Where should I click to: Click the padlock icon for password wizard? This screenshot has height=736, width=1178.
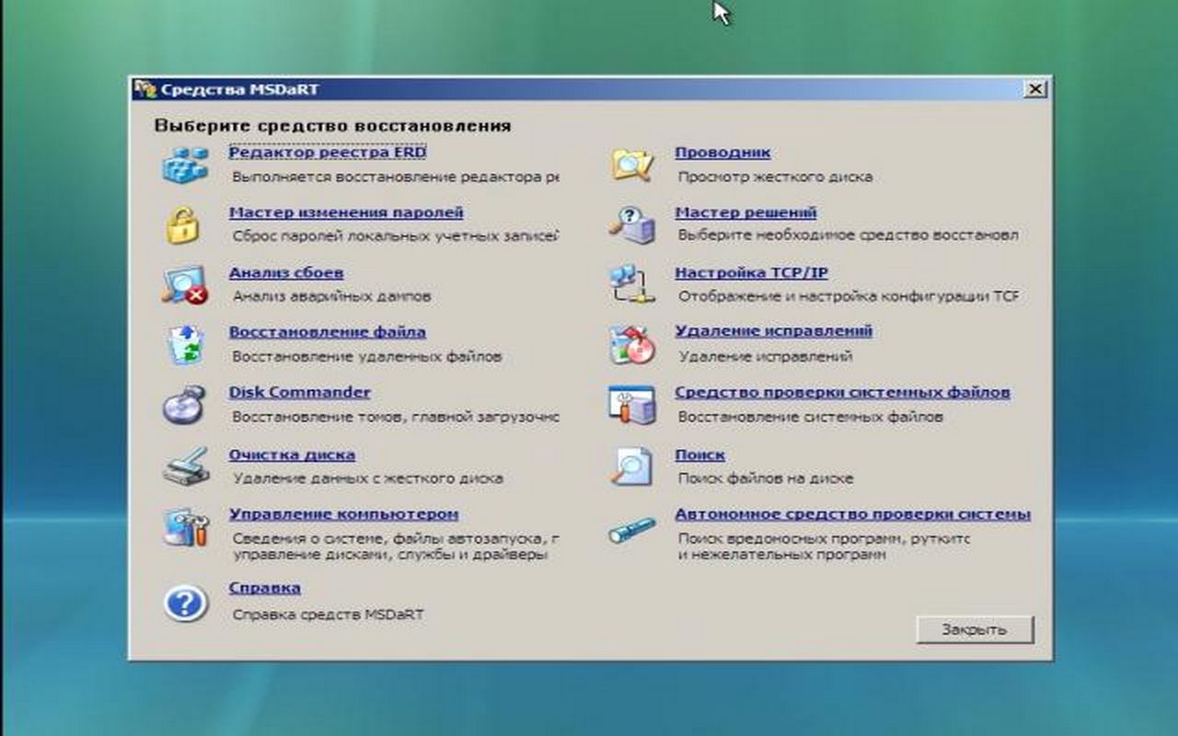[183, 225]
